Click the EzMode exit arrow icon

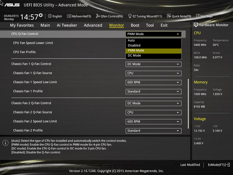[x=227, y=165]
